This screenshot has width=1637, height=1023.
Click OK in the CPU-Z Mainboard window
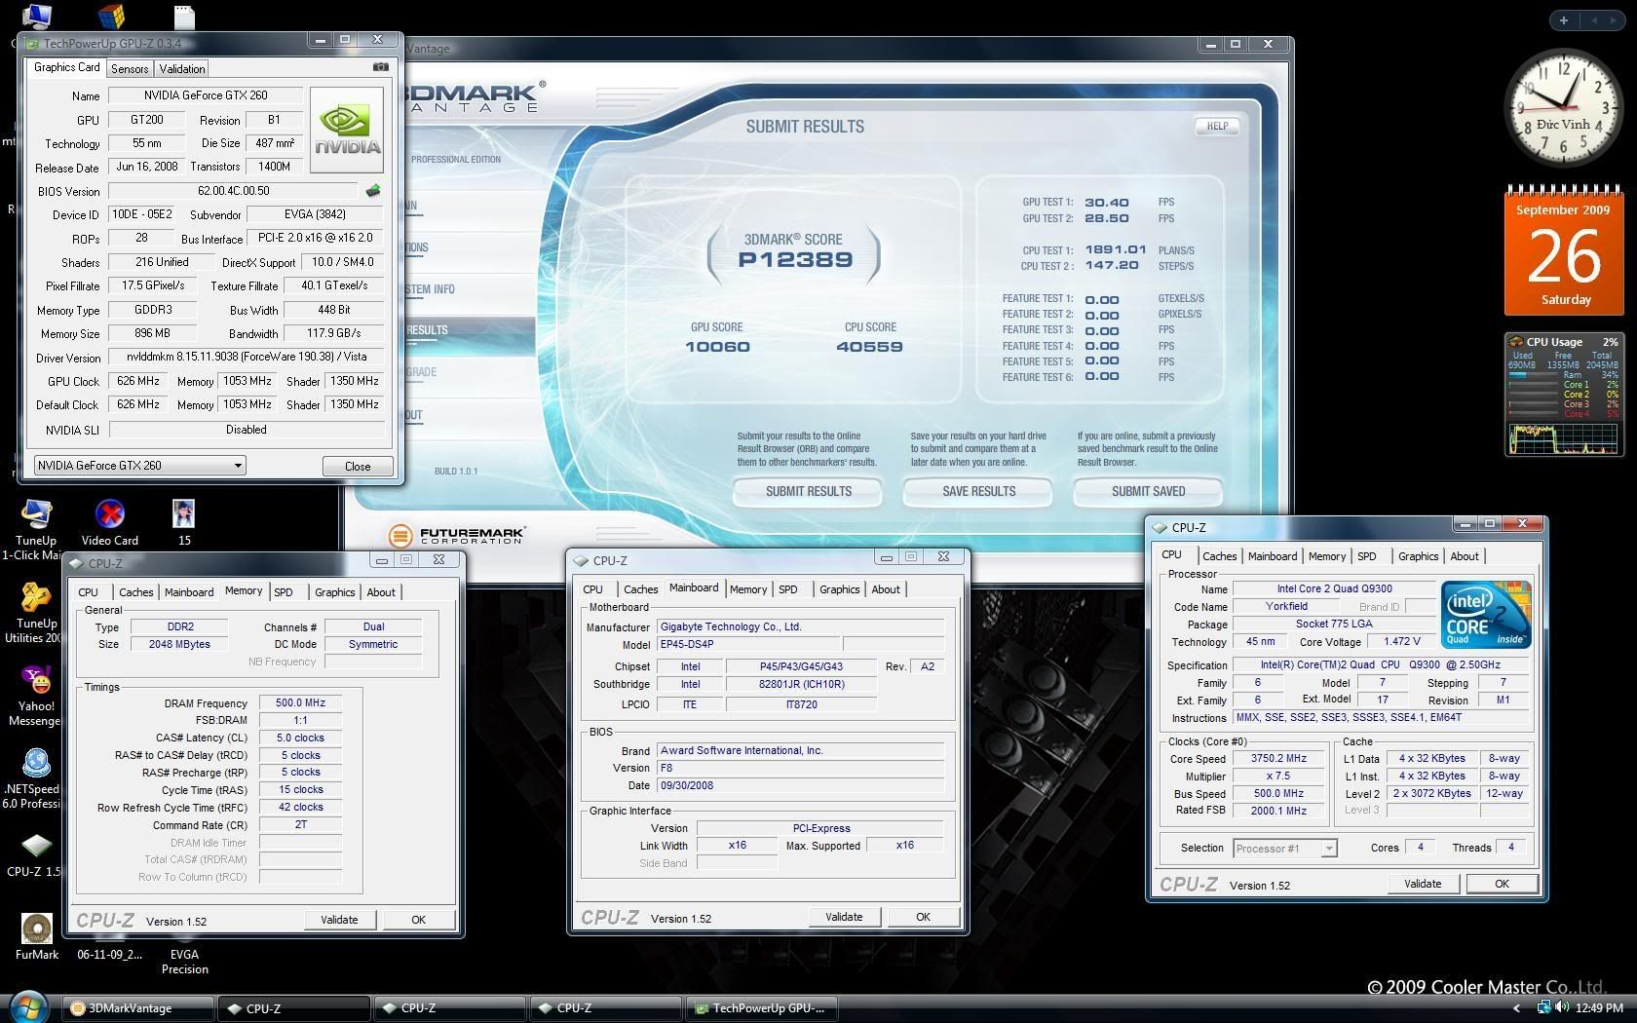pos(923,917)
